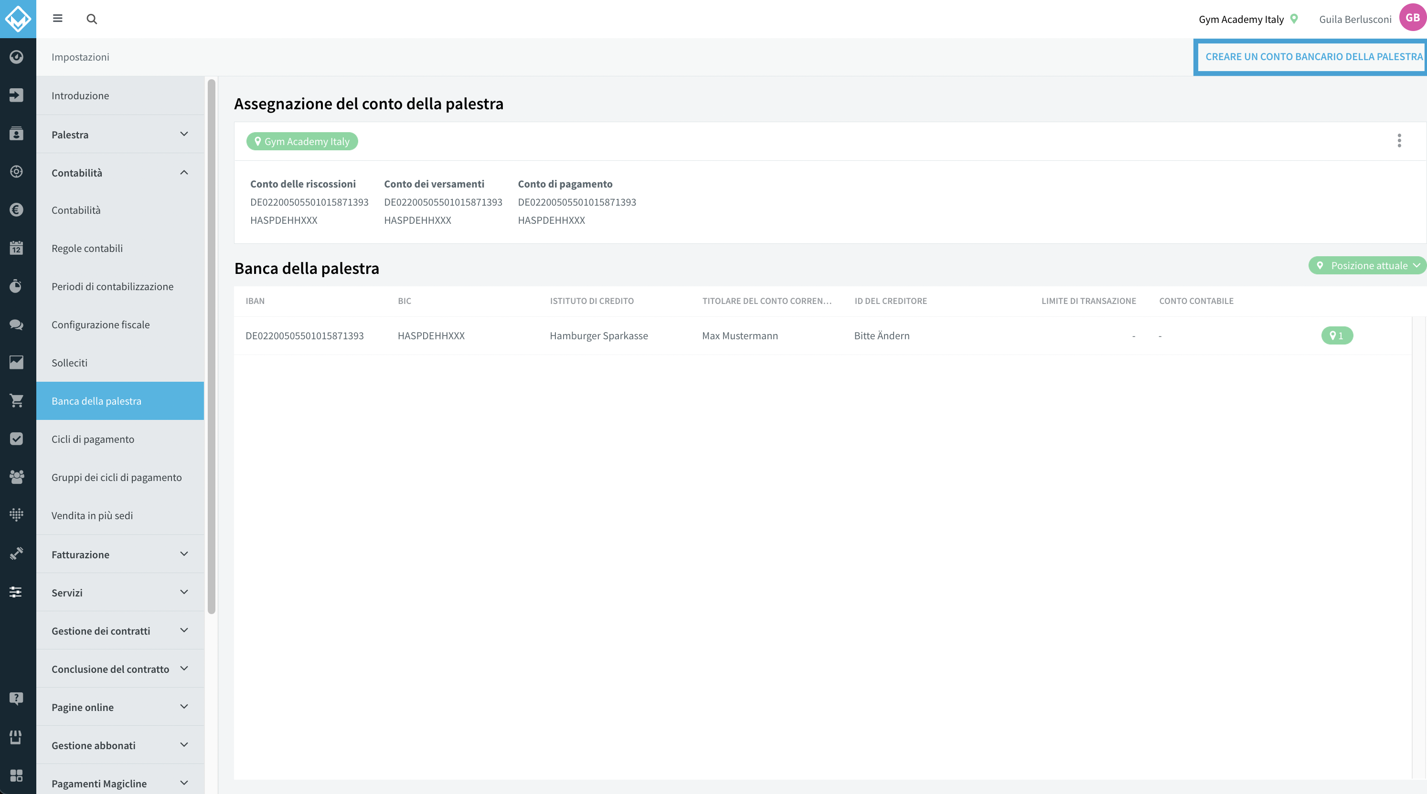Screen dimensions: 1427x794
Task: Sort by IBAN column header
Action: point(255,301)
